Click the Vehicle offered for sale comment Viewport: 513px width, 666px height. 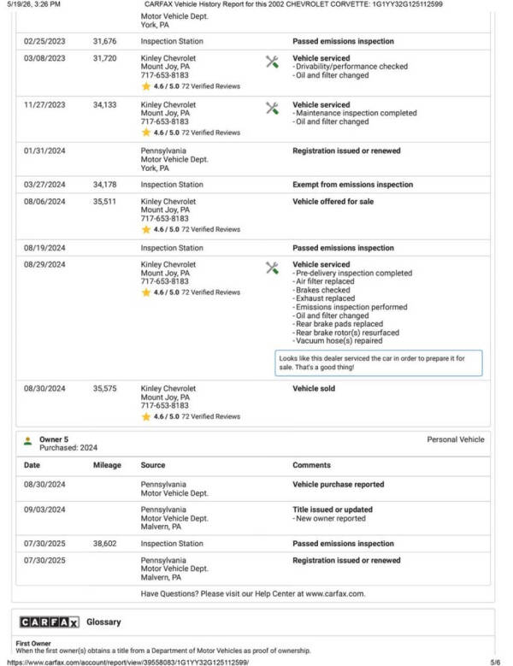pyautogui.click(x=333, y=201)
